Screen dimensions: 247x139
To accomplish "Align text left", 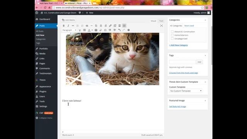I will tap(96, 26).
